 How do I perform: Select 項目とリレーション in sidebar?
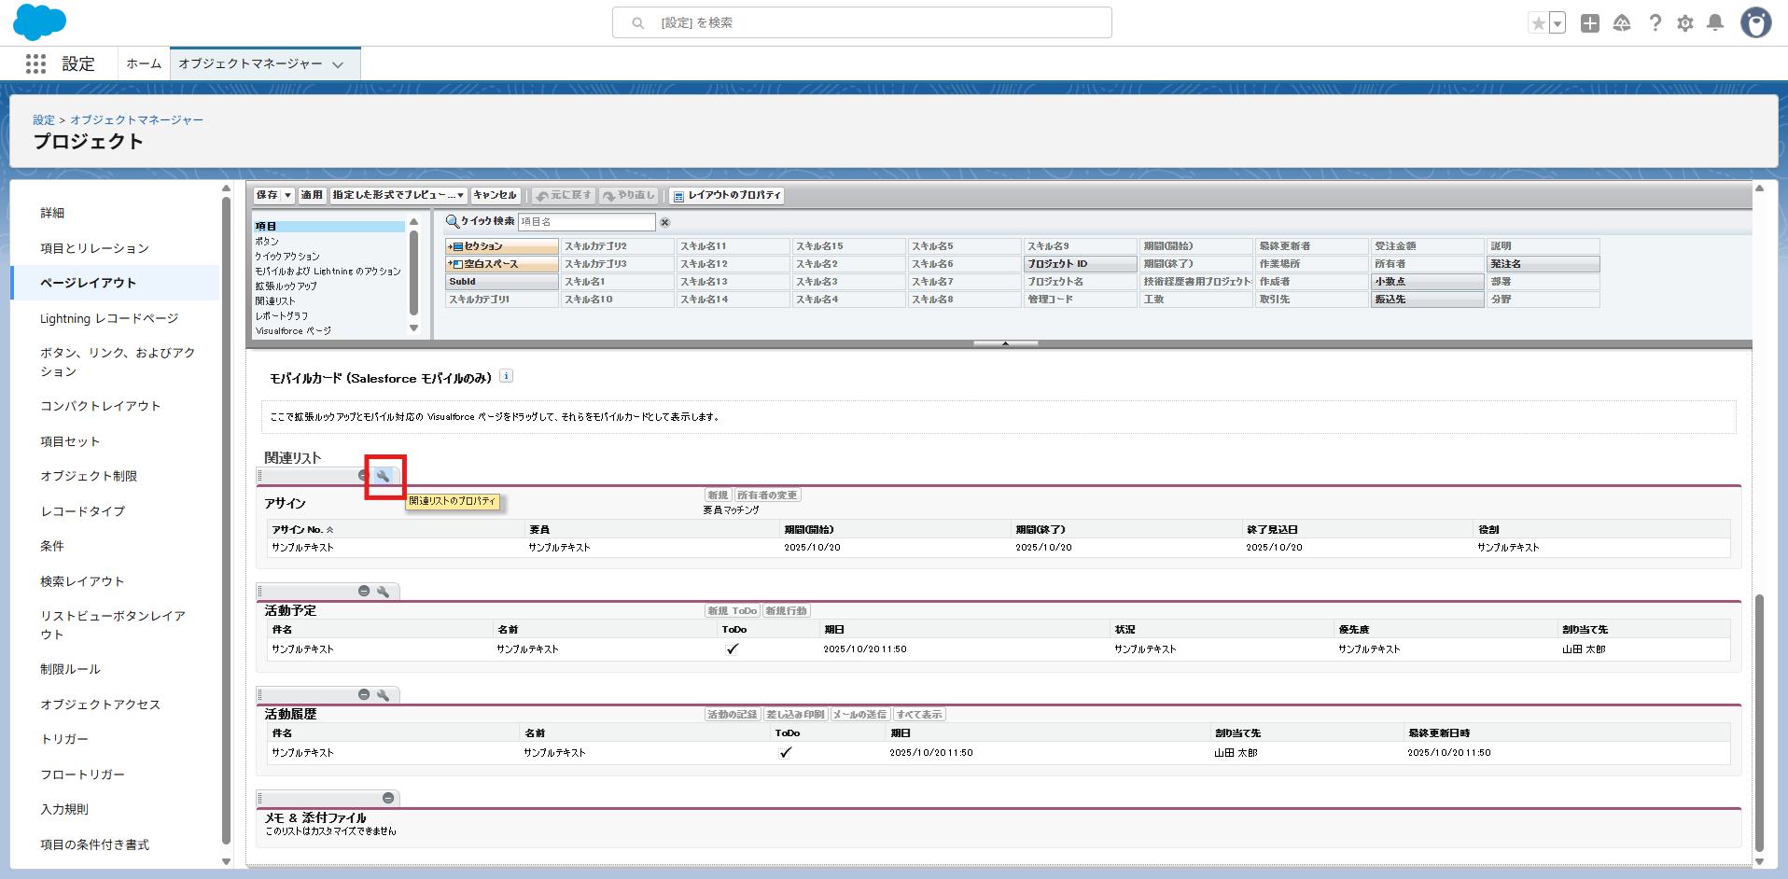[94, 248]
